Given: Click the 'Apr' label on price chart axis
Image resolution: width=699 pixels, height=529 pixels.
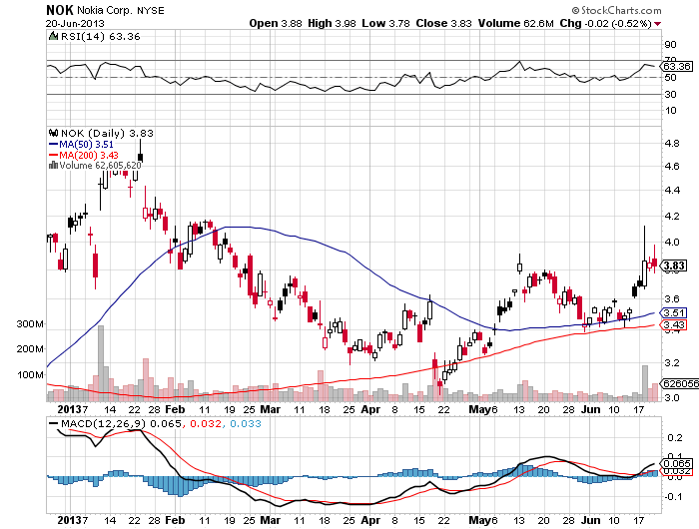Looking at the screenshot, I should tap(370, 409).
